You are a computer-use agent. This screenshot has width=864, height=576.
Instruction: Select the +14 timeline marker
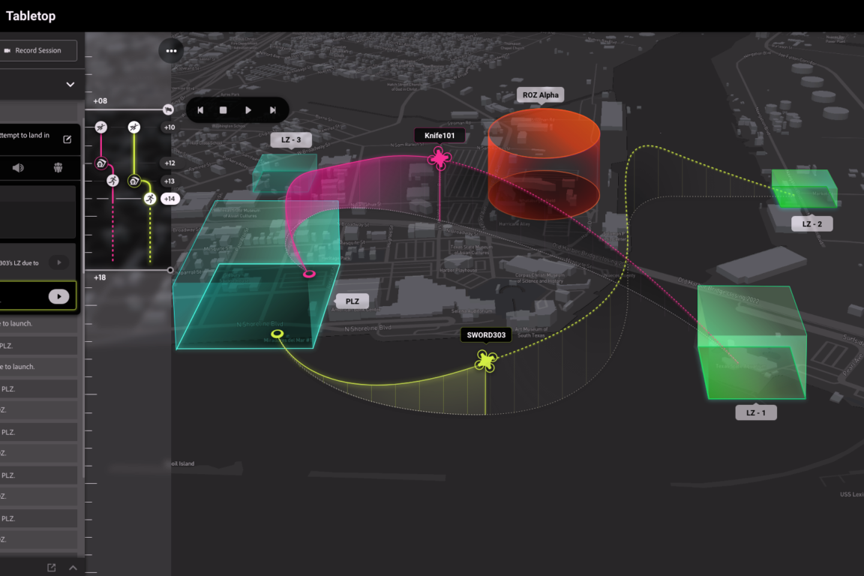pyautogui.click(x=169, y=199)
